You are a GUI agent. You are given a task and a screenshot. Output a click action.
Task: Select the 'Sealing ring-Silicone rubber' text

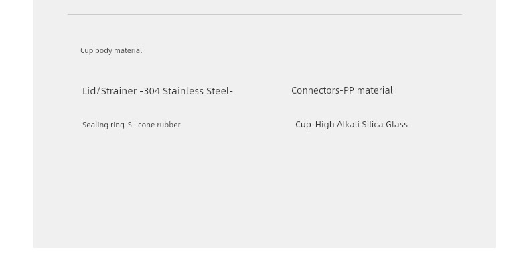coord(131,125)
